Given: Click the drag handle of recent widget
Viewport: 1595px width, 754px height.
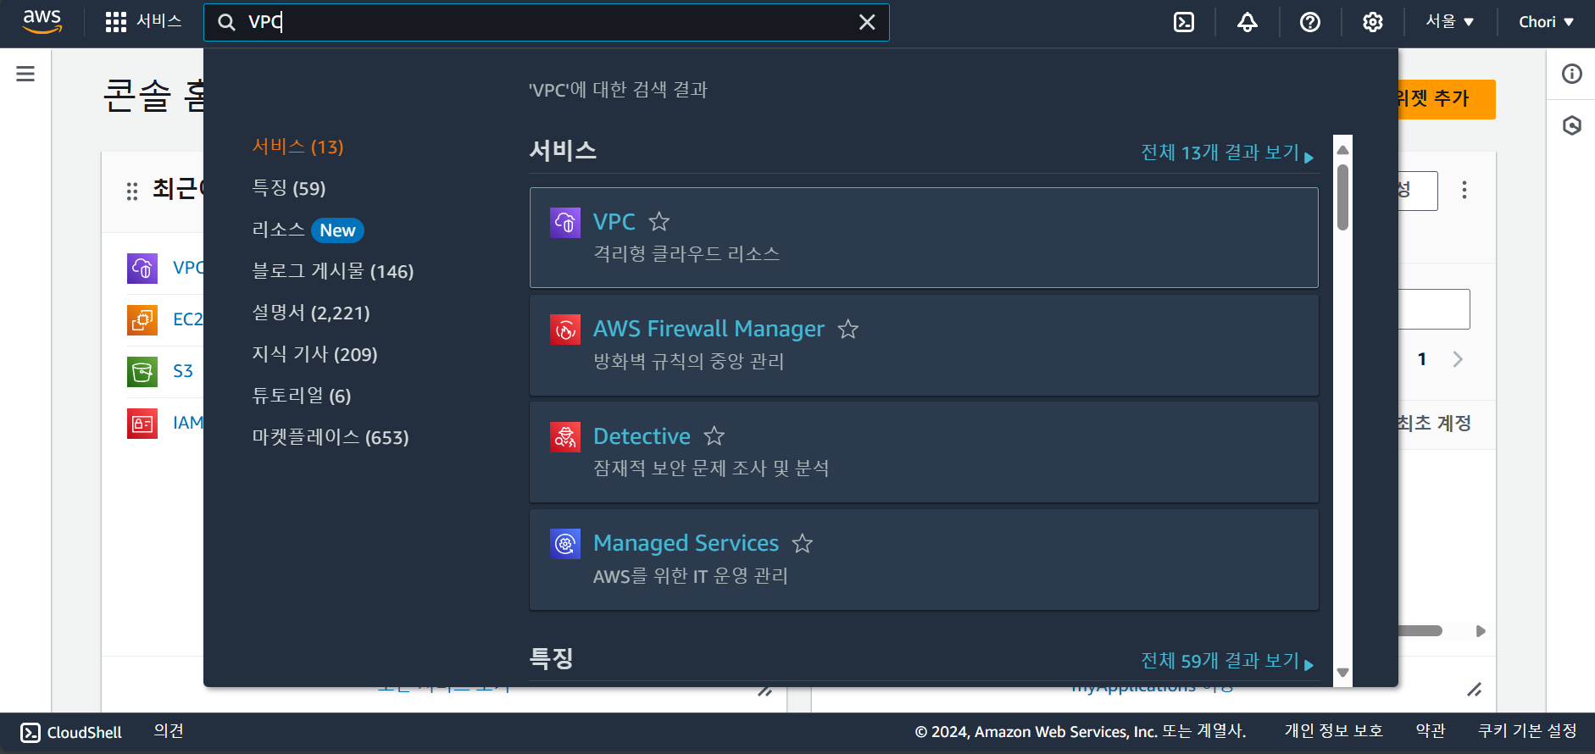Looking at the screenshot, I should (x=132, y=191).
